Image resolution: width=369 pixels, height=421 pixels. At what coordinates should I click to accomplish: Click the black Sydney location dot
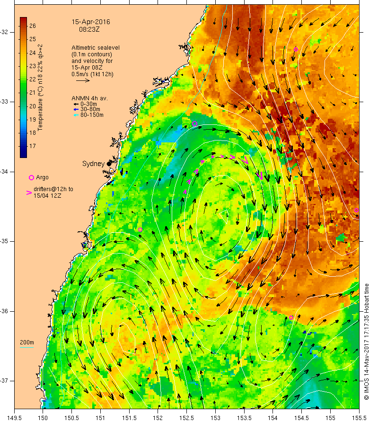pos(109,164)
